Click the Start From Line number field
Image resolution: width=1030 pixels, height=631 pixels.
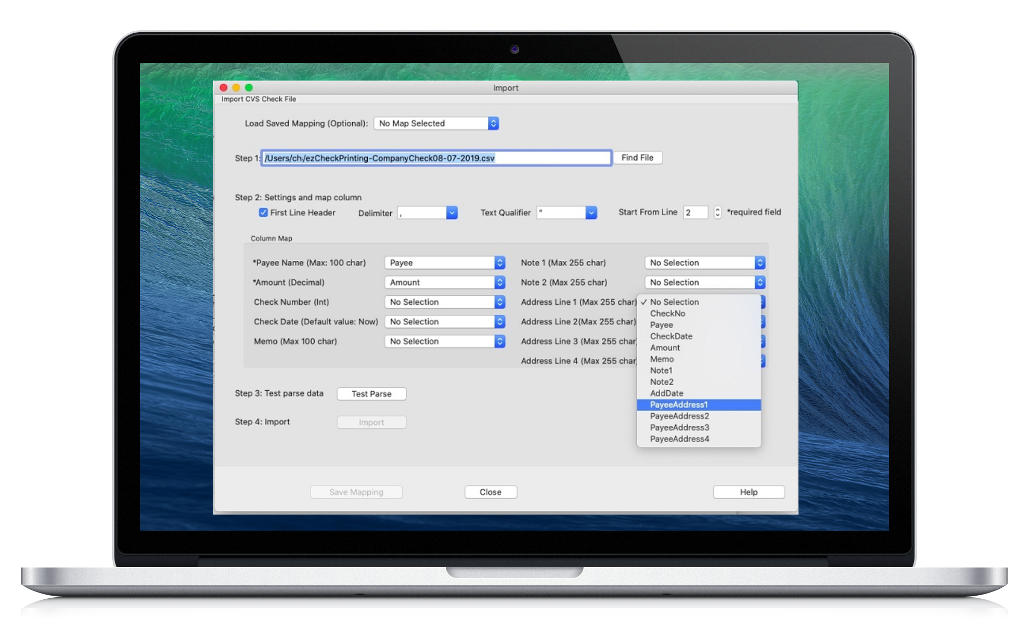click(x=696, y=212)
